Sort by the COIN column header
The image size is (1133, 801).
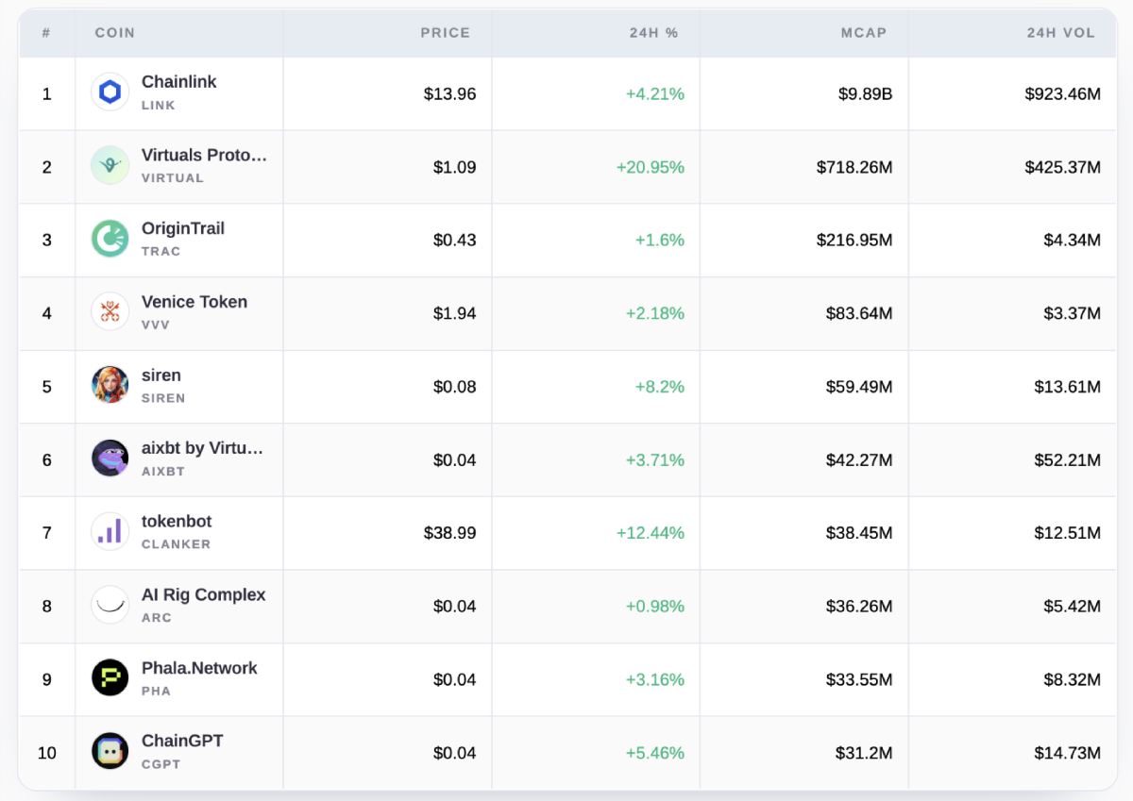point(115,33)
